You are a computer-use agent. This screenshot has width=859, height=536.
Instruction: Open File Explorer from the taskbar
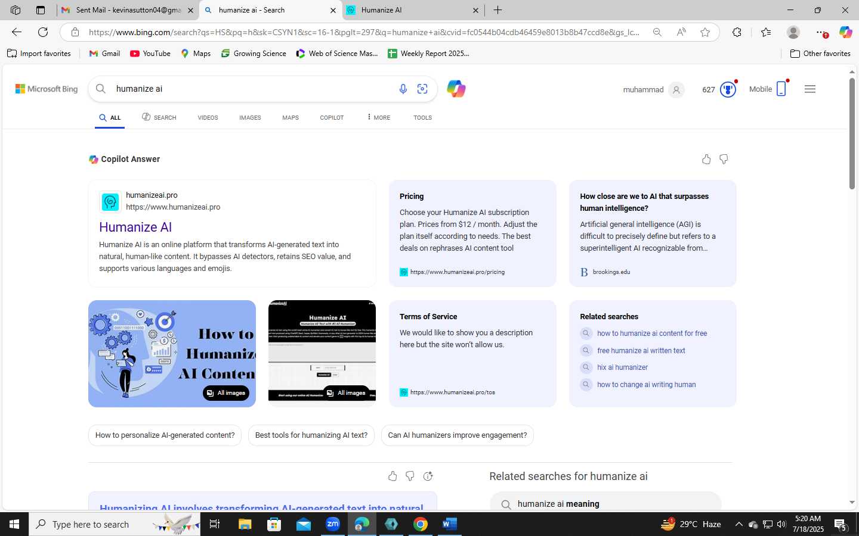[245, 524]
